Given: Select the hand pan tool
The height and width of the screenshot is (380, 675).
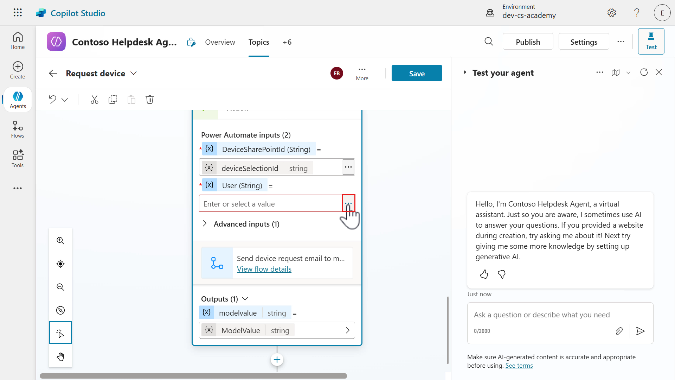Looking at the screenshot, I should coord(60,357).
